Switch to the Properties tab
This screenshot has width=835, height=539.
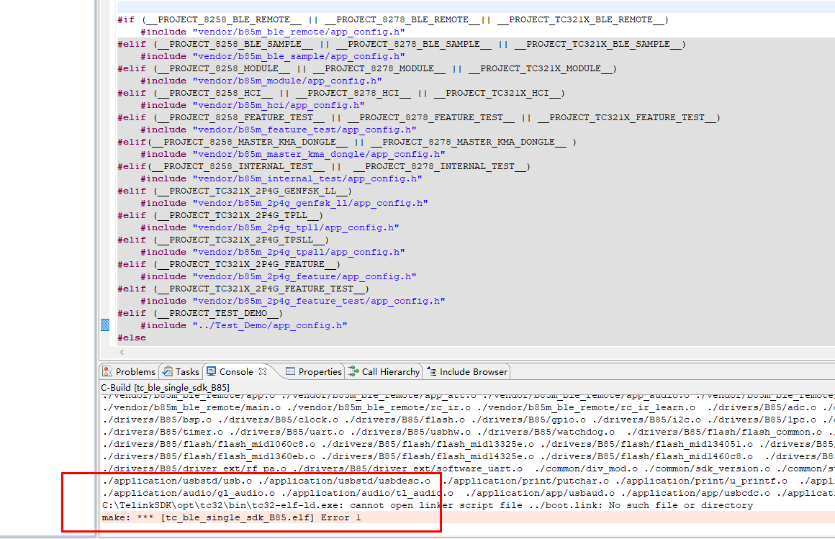point(314,371)
